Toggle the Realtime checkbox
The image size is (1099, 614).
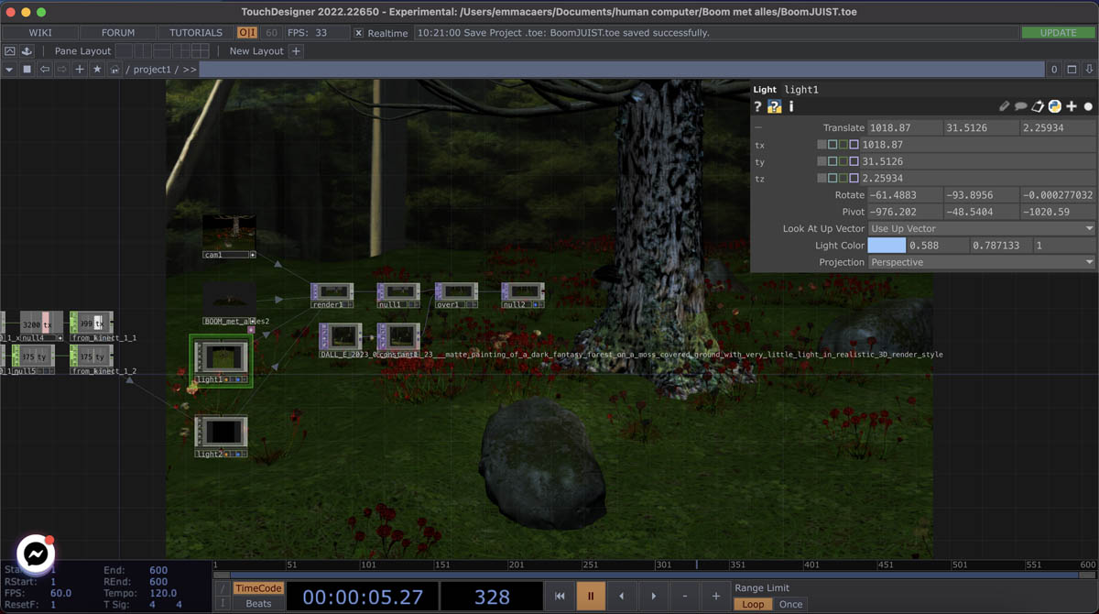[359, 33]
